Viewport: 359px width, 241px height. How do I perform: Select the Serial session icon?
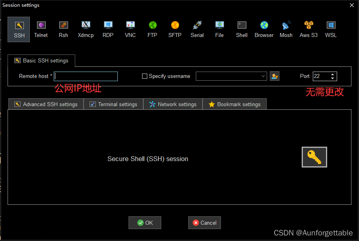pos(197,29)
